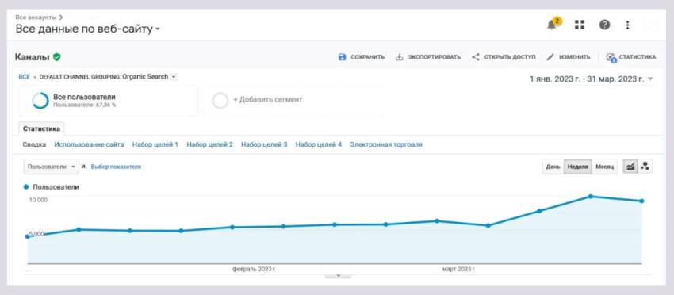
Task: Select Использование сайта sub-tab
Action: coord(89,144)
